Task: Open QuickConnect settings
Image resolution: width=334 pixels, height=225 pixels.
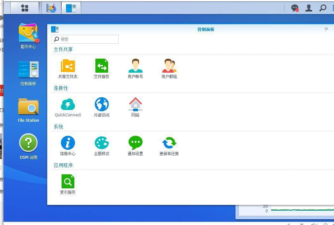Action: tap(68, 105)
